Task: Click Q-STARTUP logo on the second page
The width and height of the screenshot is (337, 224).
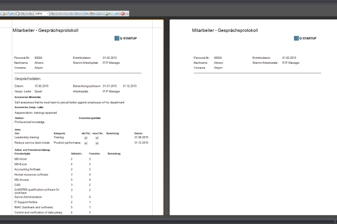Action: pos(305,38)
